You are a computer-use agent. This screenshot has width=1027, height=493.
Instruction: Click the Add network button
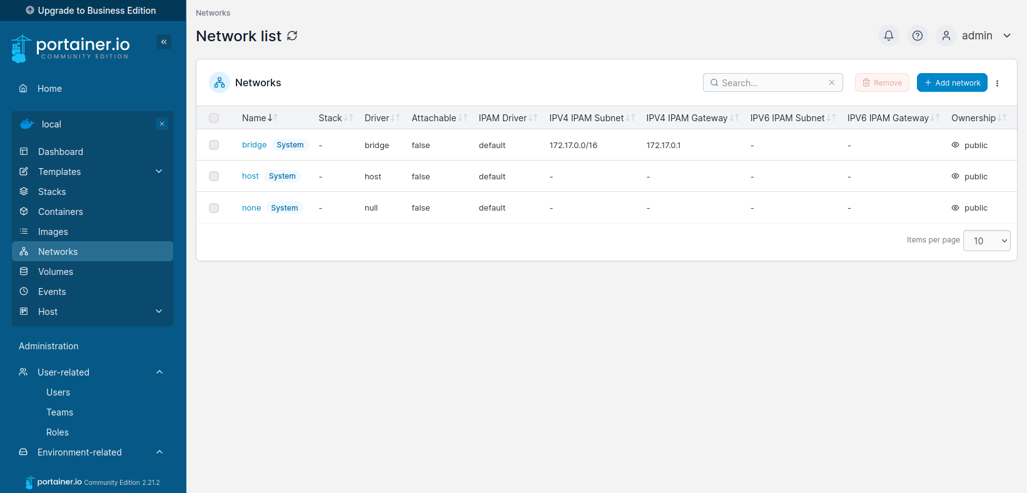coord(952,82)
